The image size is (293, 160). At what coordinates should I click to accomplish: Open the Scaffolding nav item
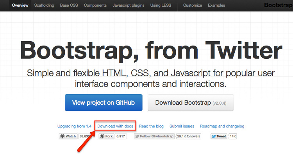click(x=45, y=5)
